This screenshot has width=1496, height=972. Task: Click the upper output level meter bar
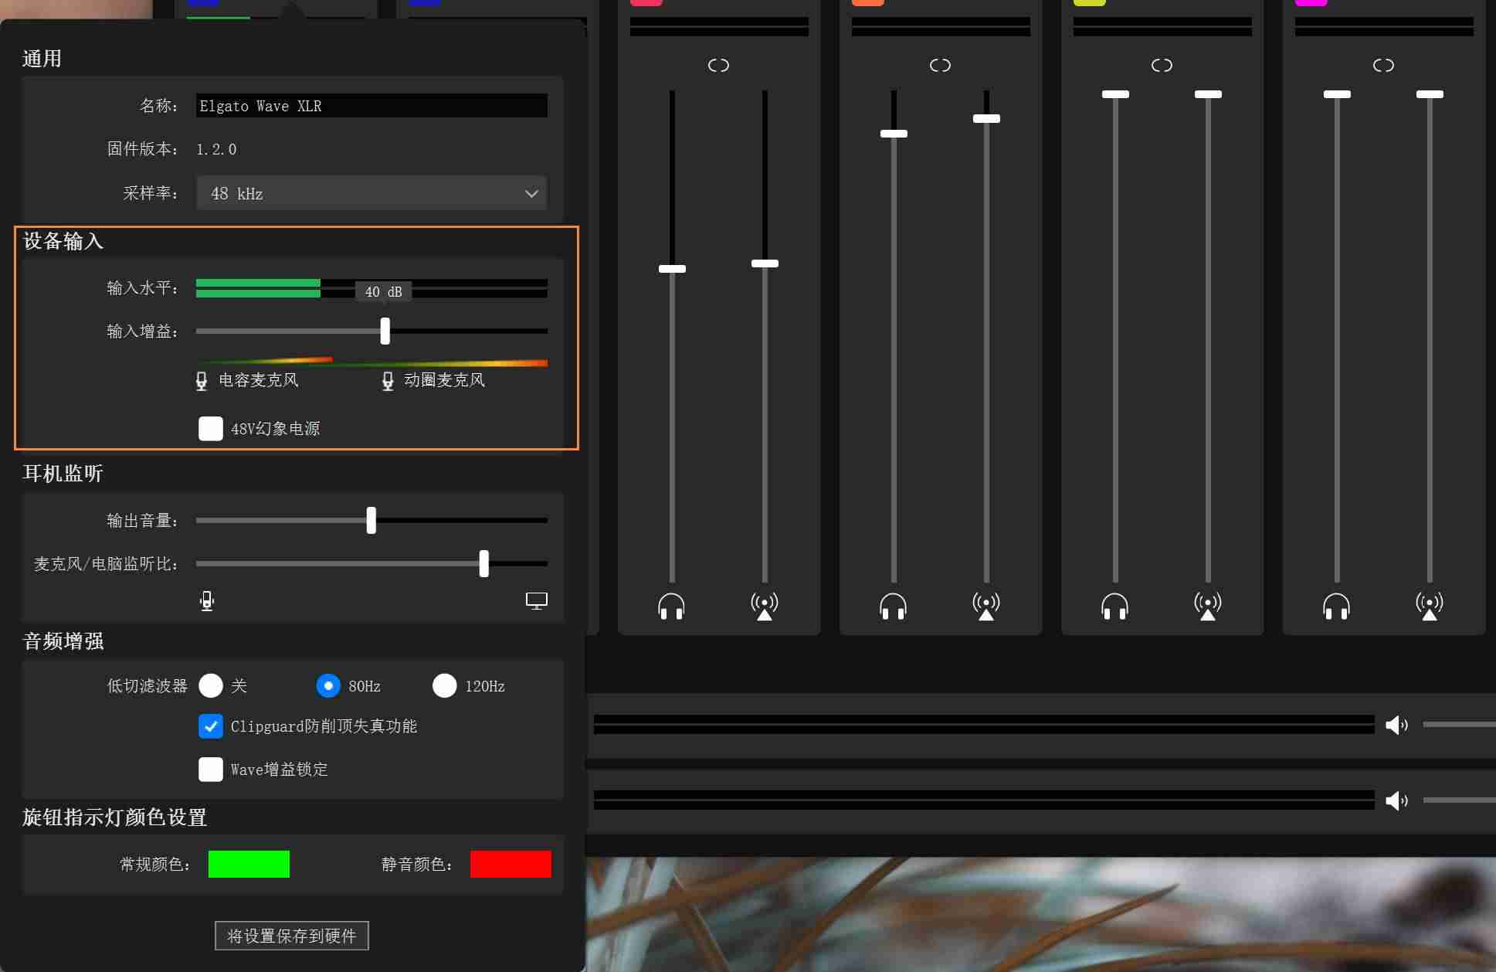click(x=983, y=724)
